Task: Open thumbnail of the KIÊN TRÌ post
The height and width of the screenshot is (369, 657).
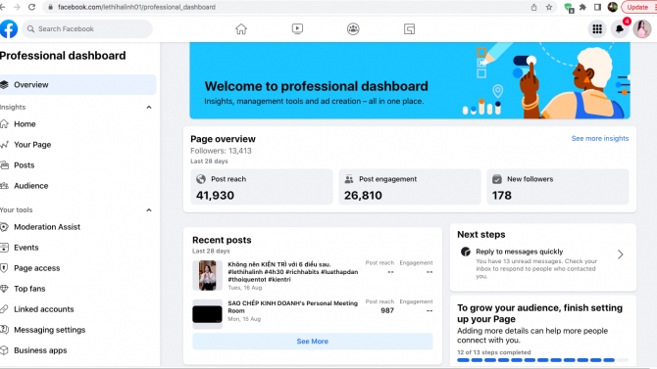Action: point(207,275)
